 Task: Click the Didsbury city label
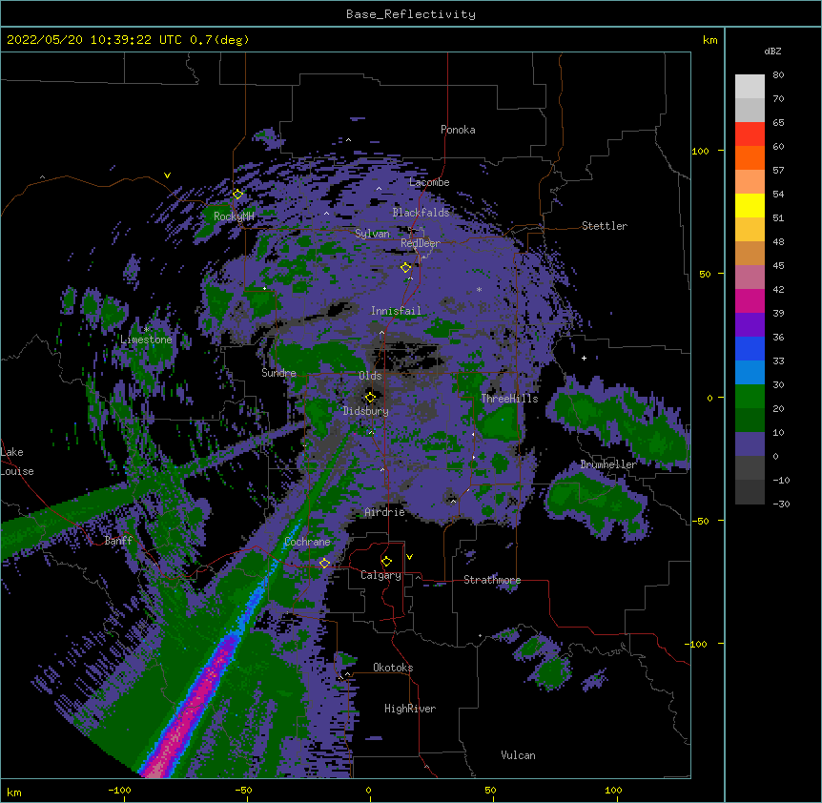(x=366, y=411)
